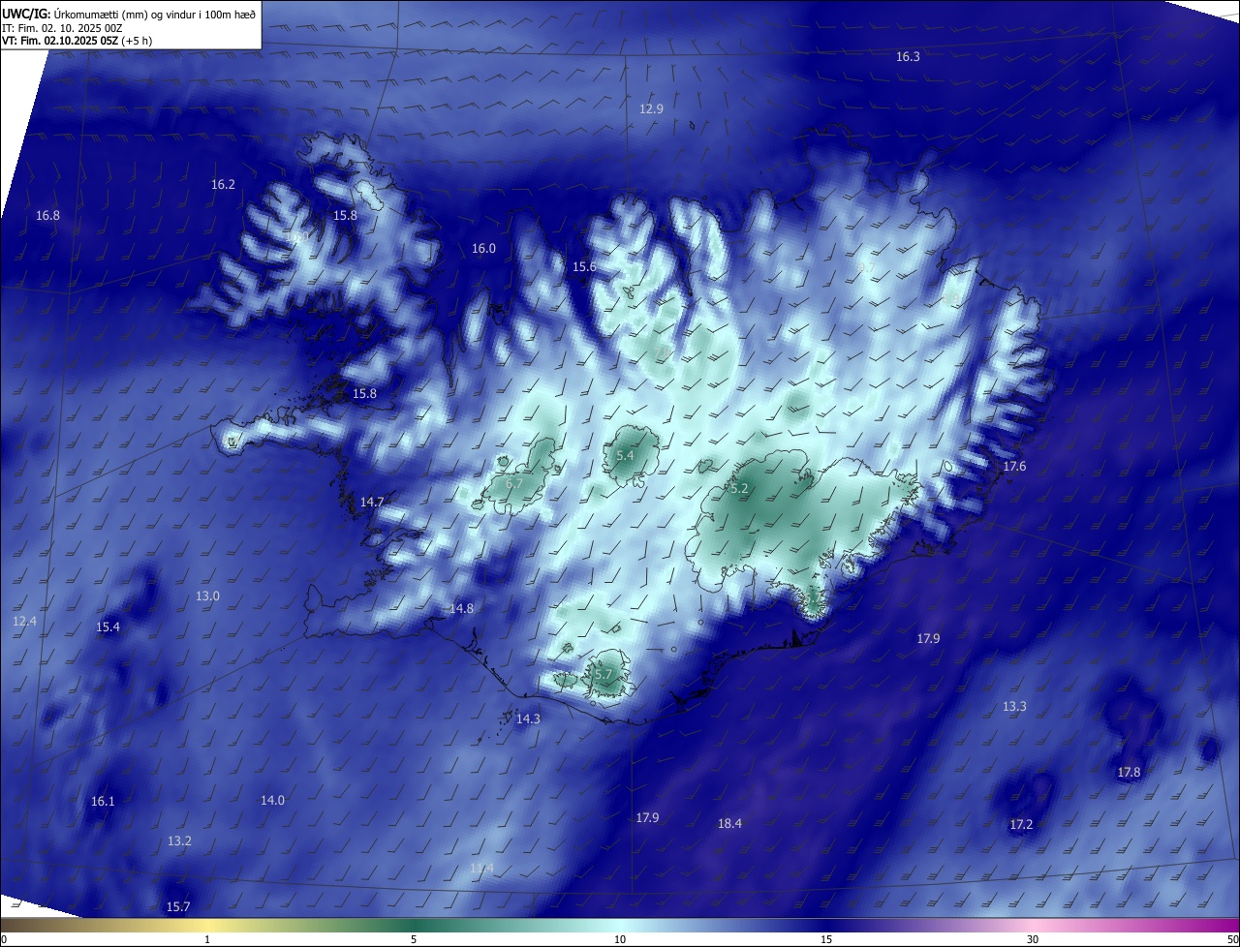Click the 17.9 value beside 18.4

pyautogui.click(x=647, y=818)
